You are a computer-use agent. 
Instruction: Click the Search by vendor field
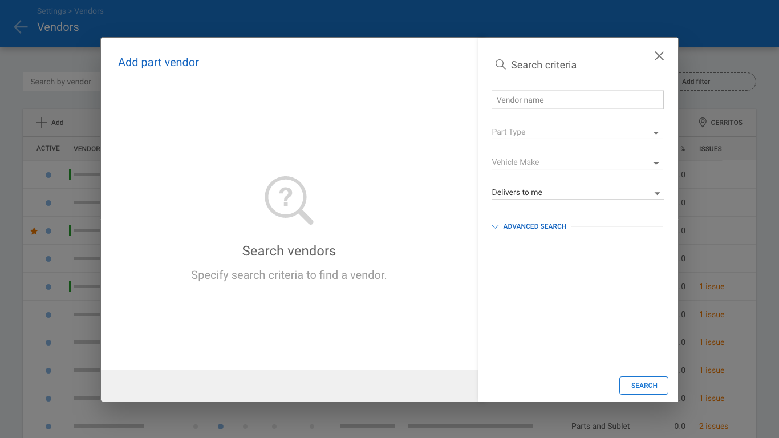tap(62, 82)
